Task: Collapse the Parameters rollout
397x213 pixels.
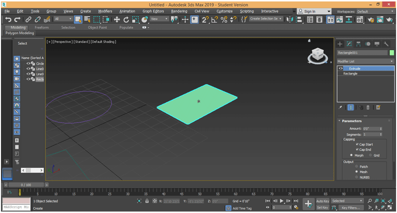Action: [x=351, y=121]
